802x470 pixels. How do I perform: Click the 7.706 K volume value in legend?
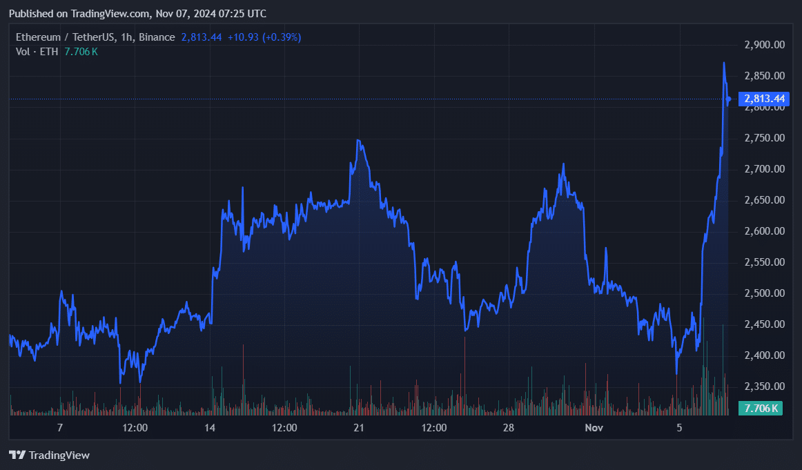click(x=81, y=51)
